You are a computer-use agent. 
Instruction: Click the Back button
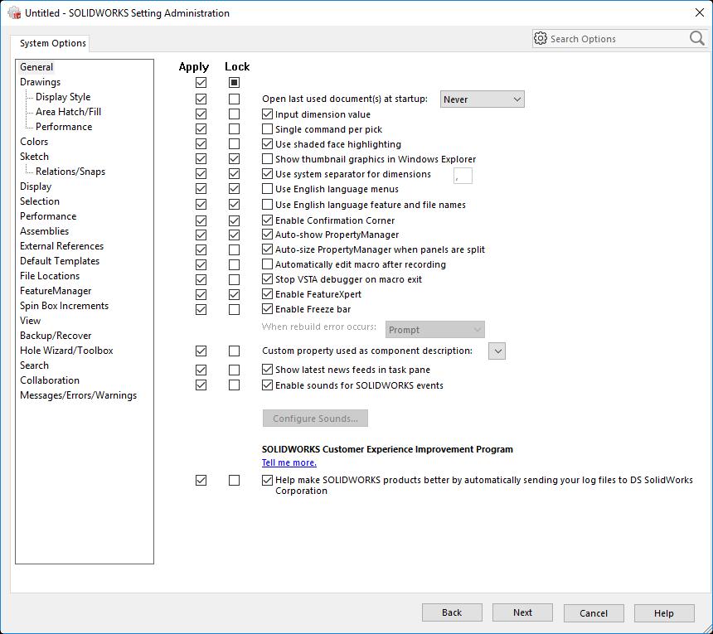tap(452, 612)
